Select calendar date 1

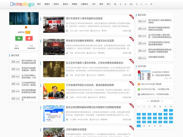(x=165, y=110)
